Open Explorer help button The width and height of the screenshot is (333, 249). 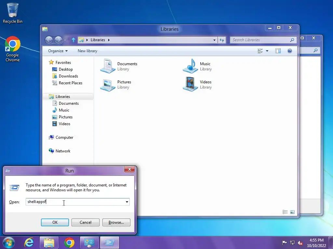click(290, 51)
